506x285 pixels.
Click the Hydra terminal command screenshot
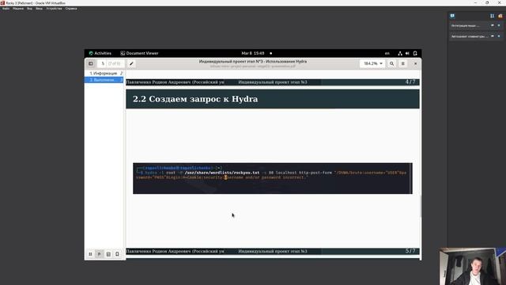273,178
